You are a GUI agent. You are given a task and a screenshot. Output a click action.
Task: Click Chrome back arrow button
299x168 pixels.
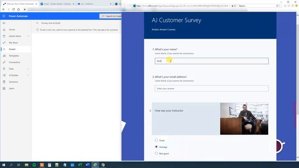(x=4, y=9)
